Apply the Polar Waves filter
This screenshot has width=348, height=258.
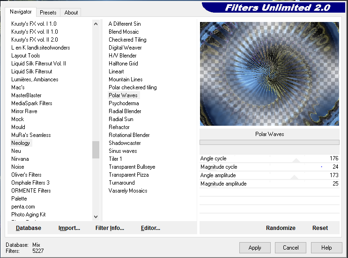(x=255, y=248)
